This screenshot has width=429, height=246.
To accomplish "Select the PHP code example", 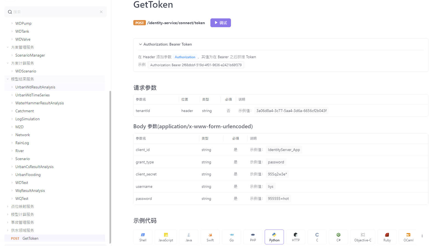I will click(x=253, y=237).
